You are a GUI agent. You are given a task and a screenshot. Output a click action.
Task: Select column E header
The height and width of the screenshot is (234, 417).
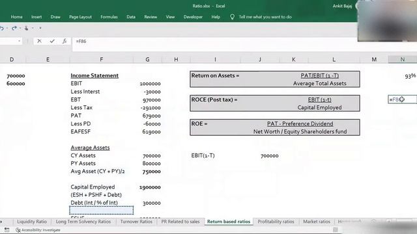(48, 59)
